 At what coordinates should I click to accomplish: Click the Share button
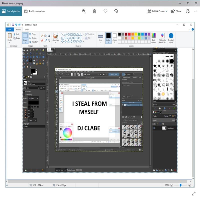[176, 11]
